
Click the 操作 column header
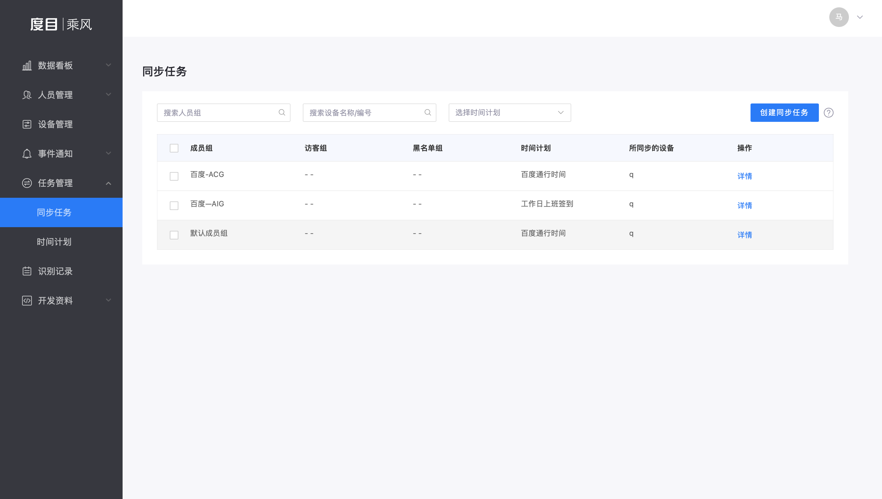coord(744,148)
